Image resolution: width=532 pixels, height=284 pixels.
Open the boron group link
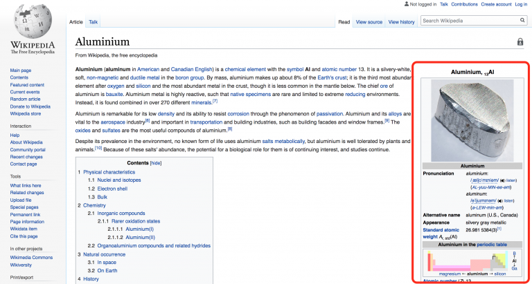tap(189, 77)
